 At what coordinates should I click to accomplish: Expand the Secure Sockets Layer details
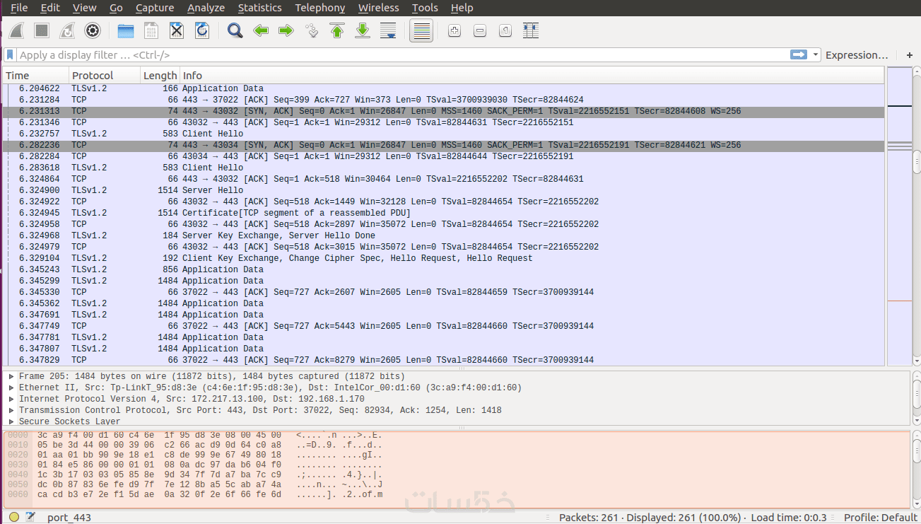11,422
